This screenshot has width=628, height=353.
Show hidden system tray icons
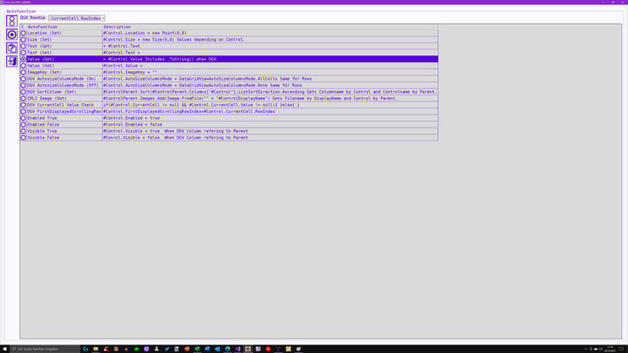[585, 349]
